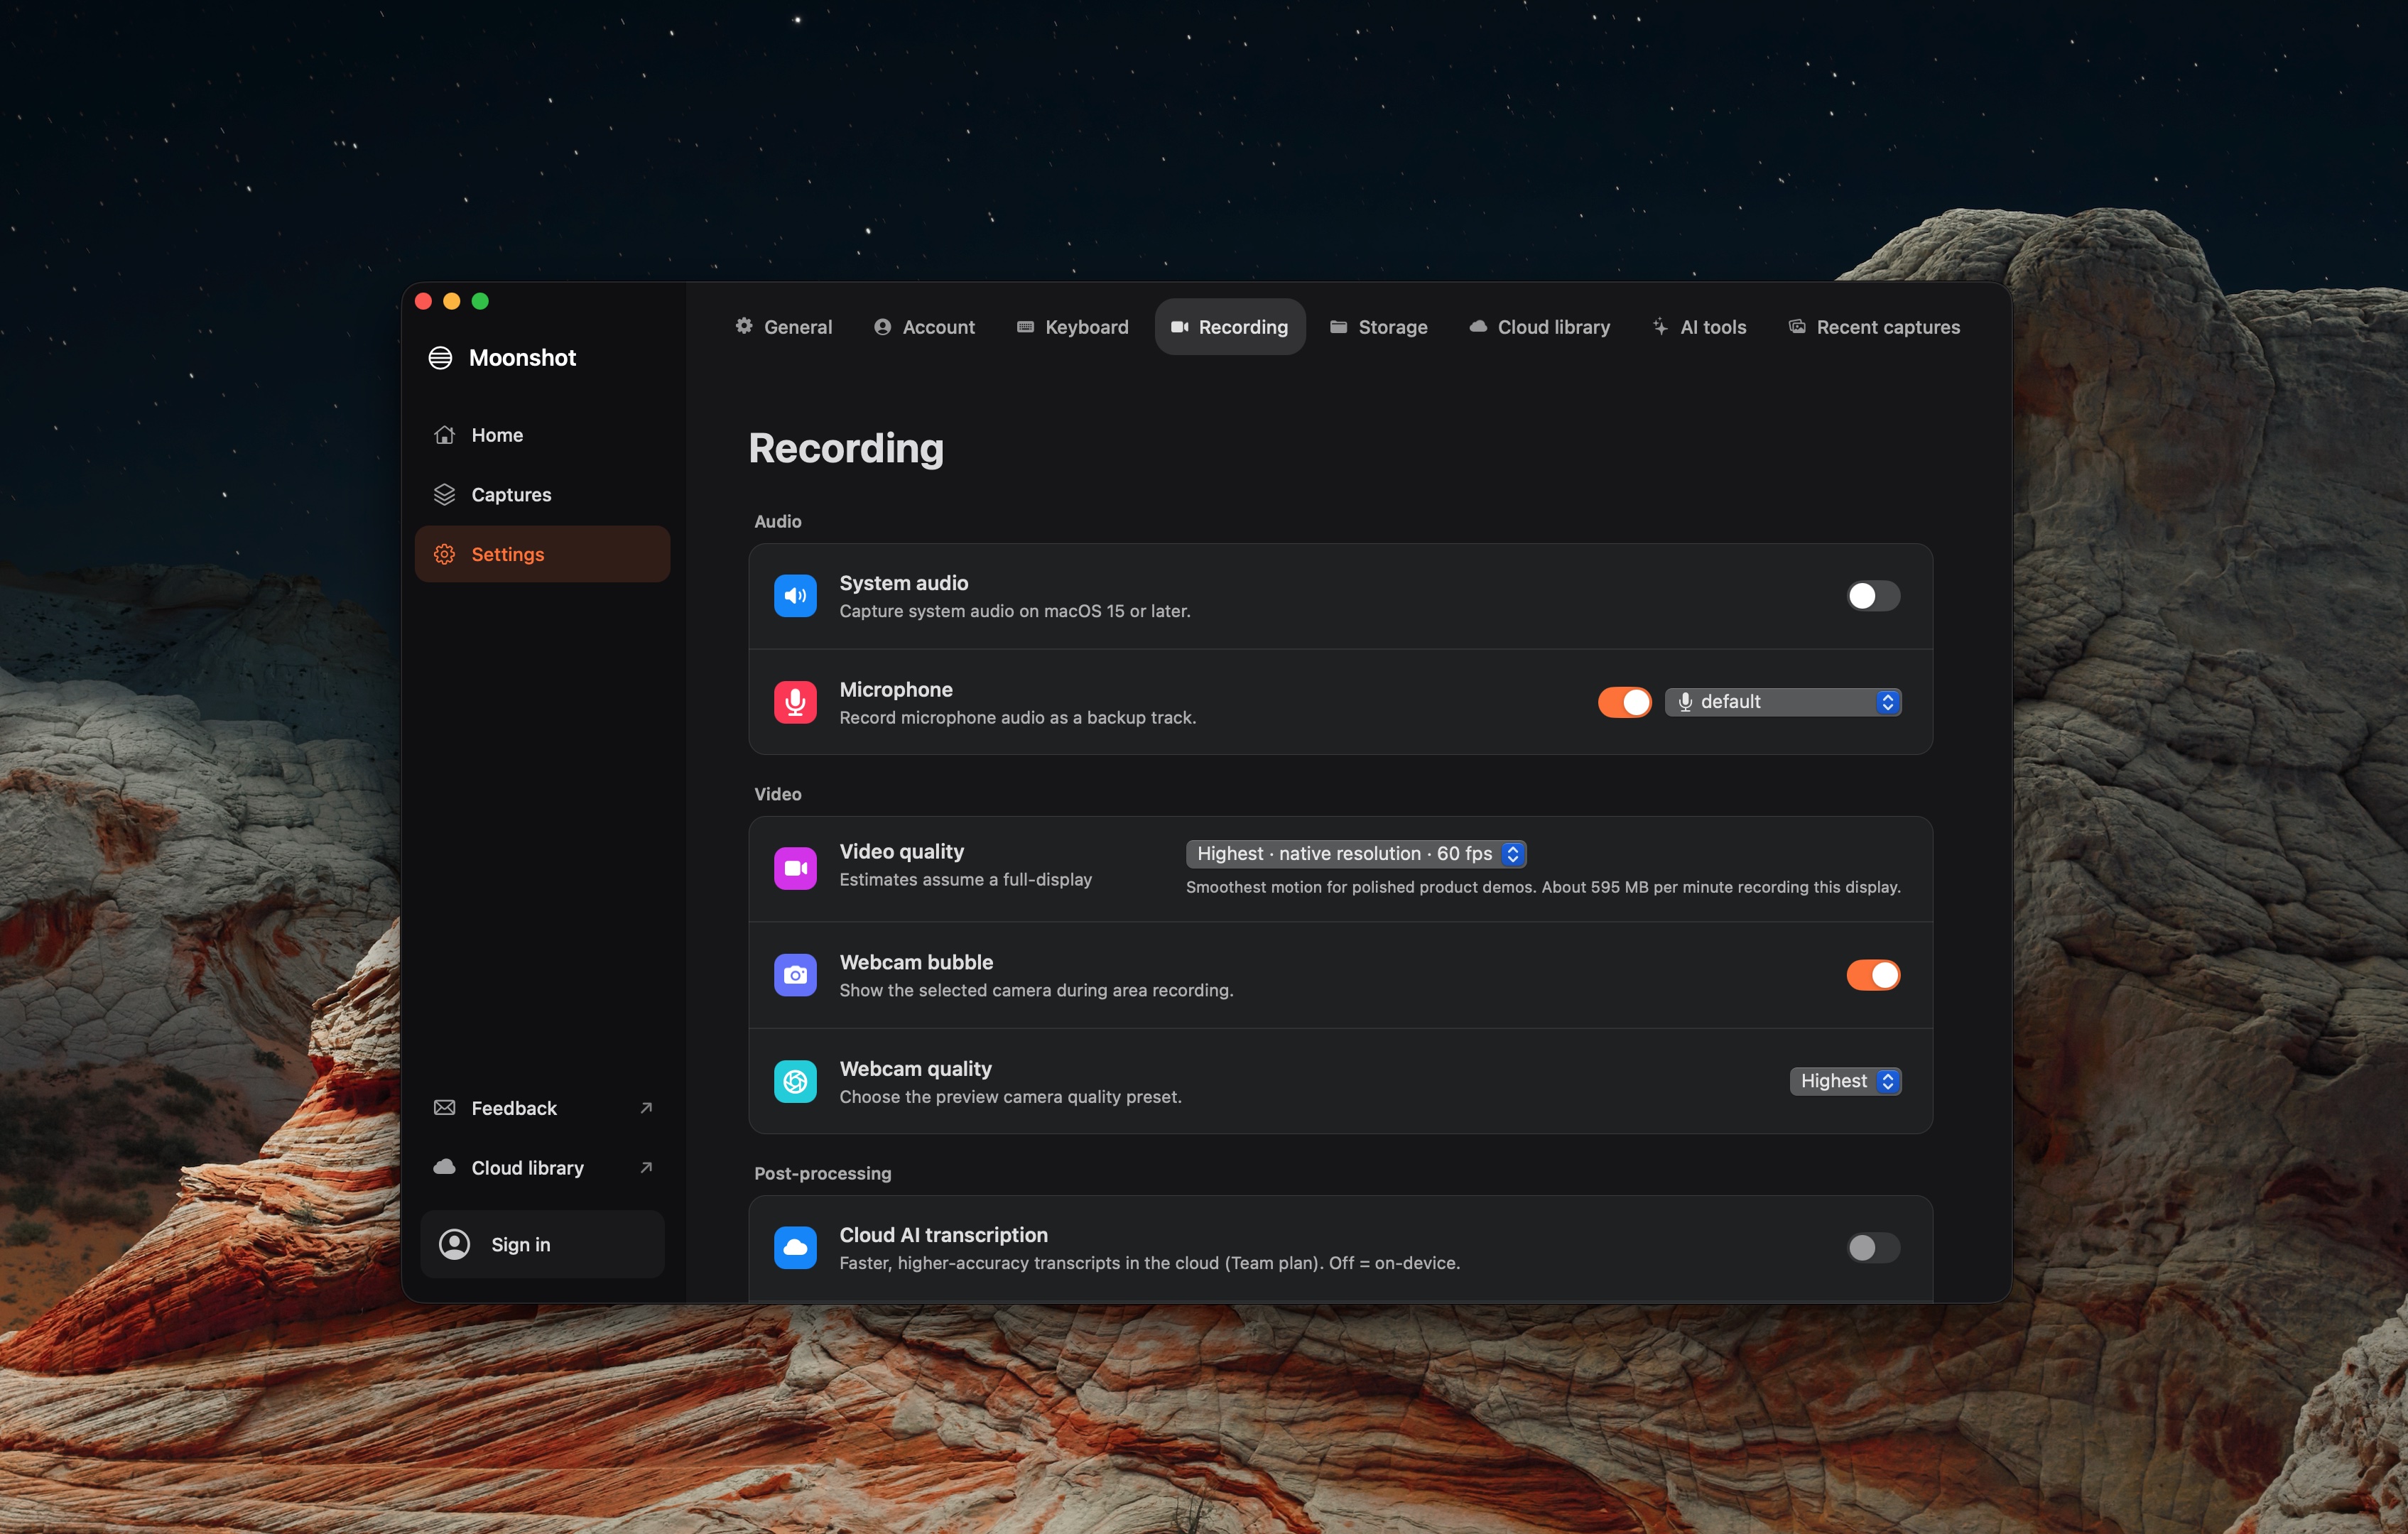Viewport: 2408px width, 1534px height.
Task: Click the microphone glyph inside the default dropdown
Action: (1685, 702)
